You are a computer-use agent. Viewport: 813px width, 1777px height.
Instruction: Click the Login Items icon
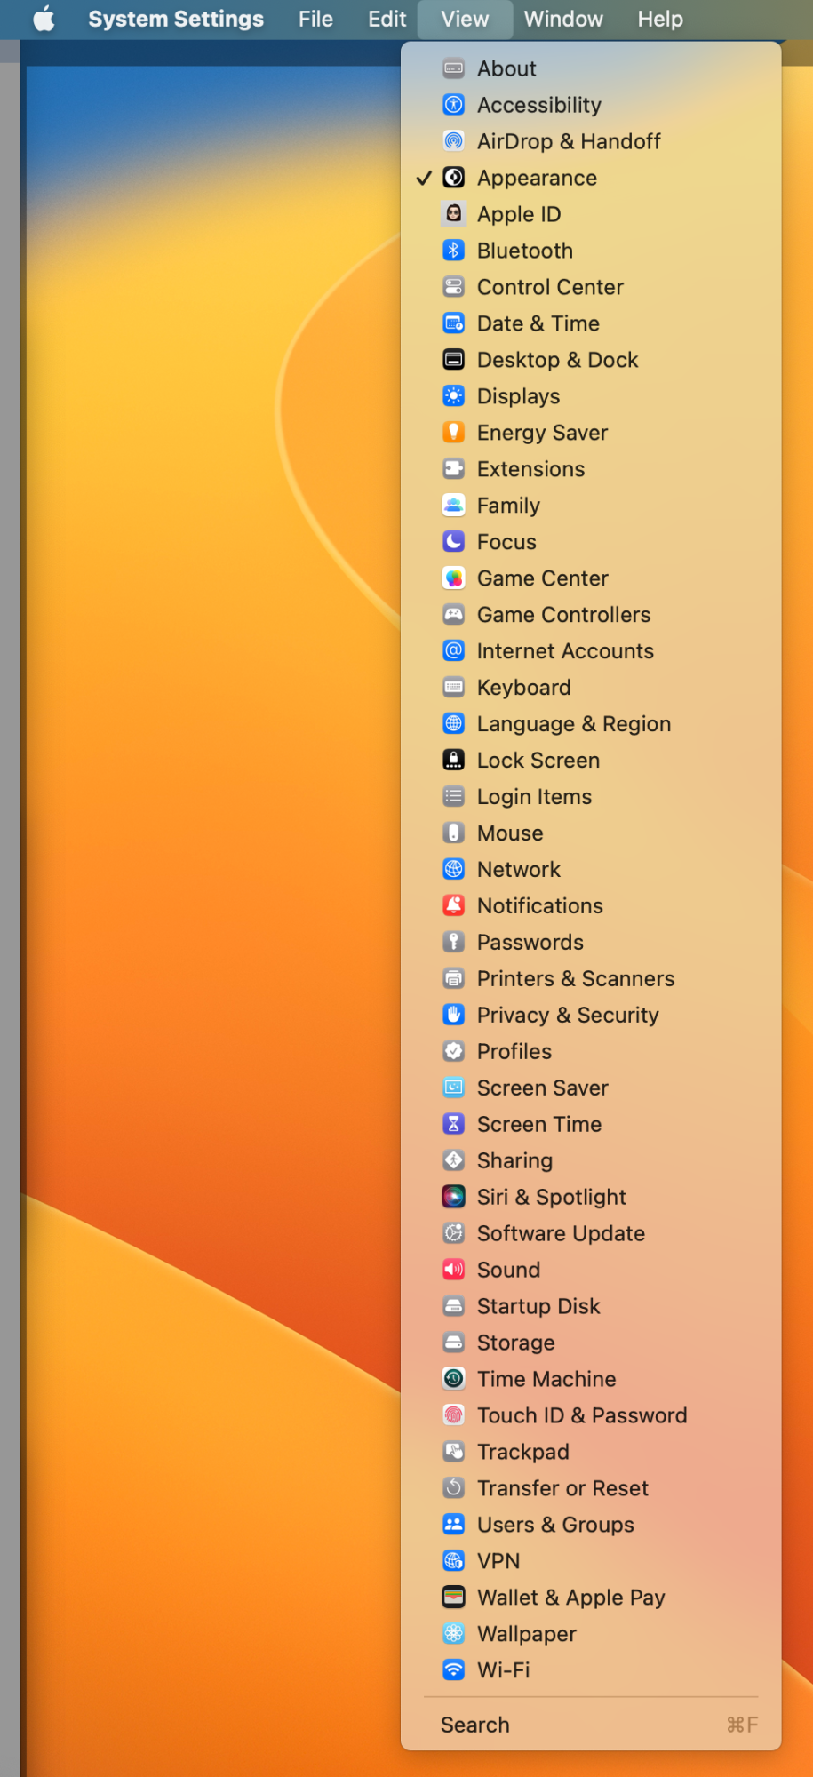(x=454, y=797)
